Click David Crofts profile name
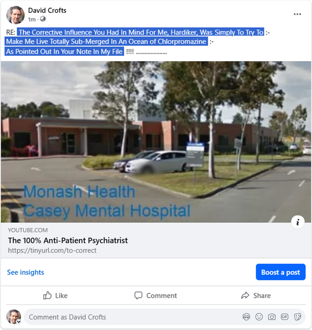 click(x=47, y=10)
